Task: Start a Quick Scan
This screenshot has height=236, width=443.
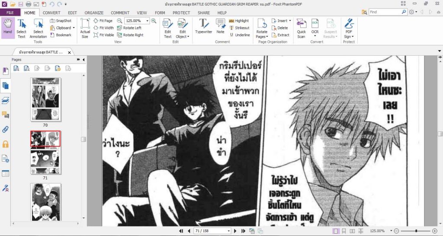Action: [302, 29]
